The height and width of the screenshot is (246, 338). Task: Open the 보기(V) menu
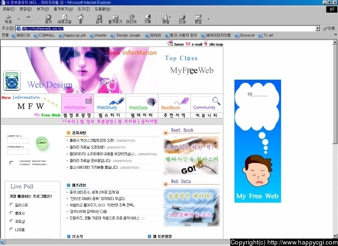pos(43,9)
